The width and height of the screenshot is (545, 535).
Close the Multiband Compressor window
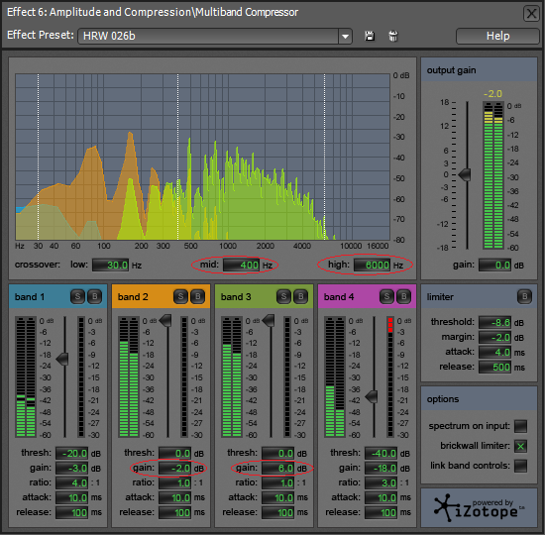531,14
